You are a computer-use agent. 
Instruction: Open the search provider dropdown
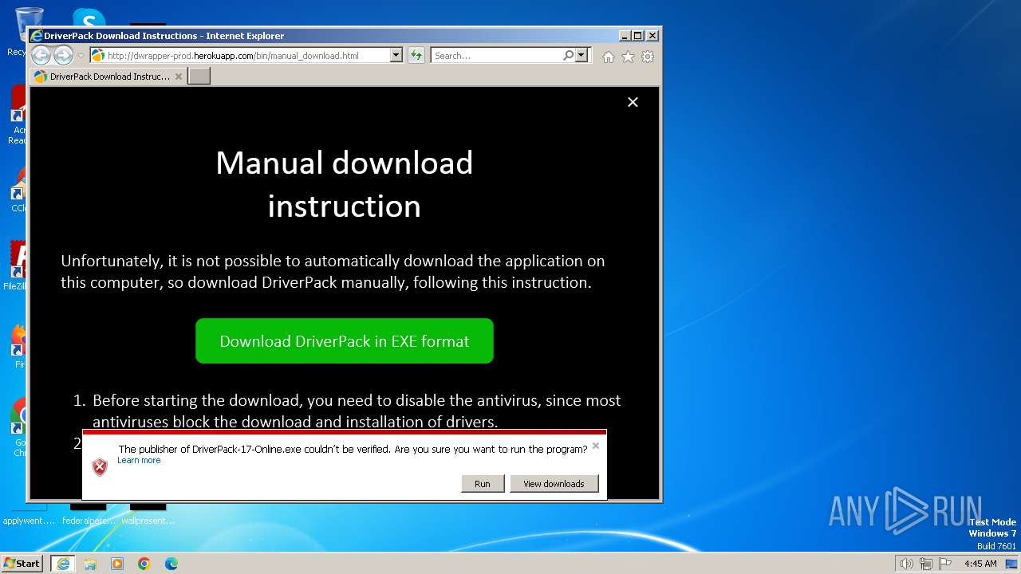click(x=581, y=56)
